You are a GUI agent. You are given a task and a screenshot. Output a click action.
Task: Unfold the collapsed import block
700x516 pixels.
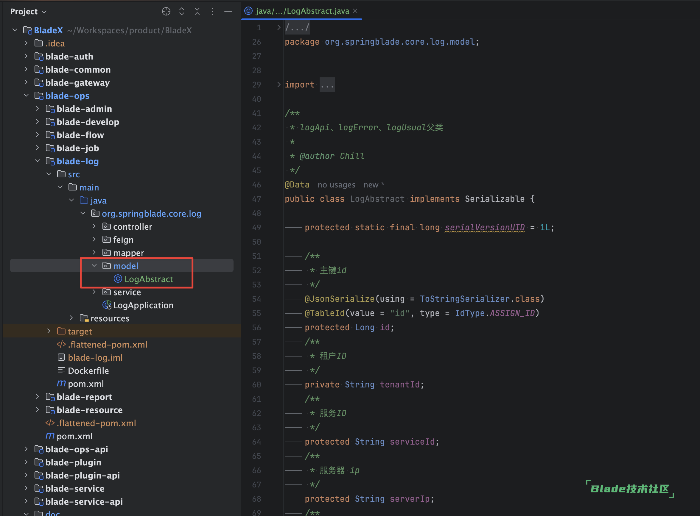279,85
